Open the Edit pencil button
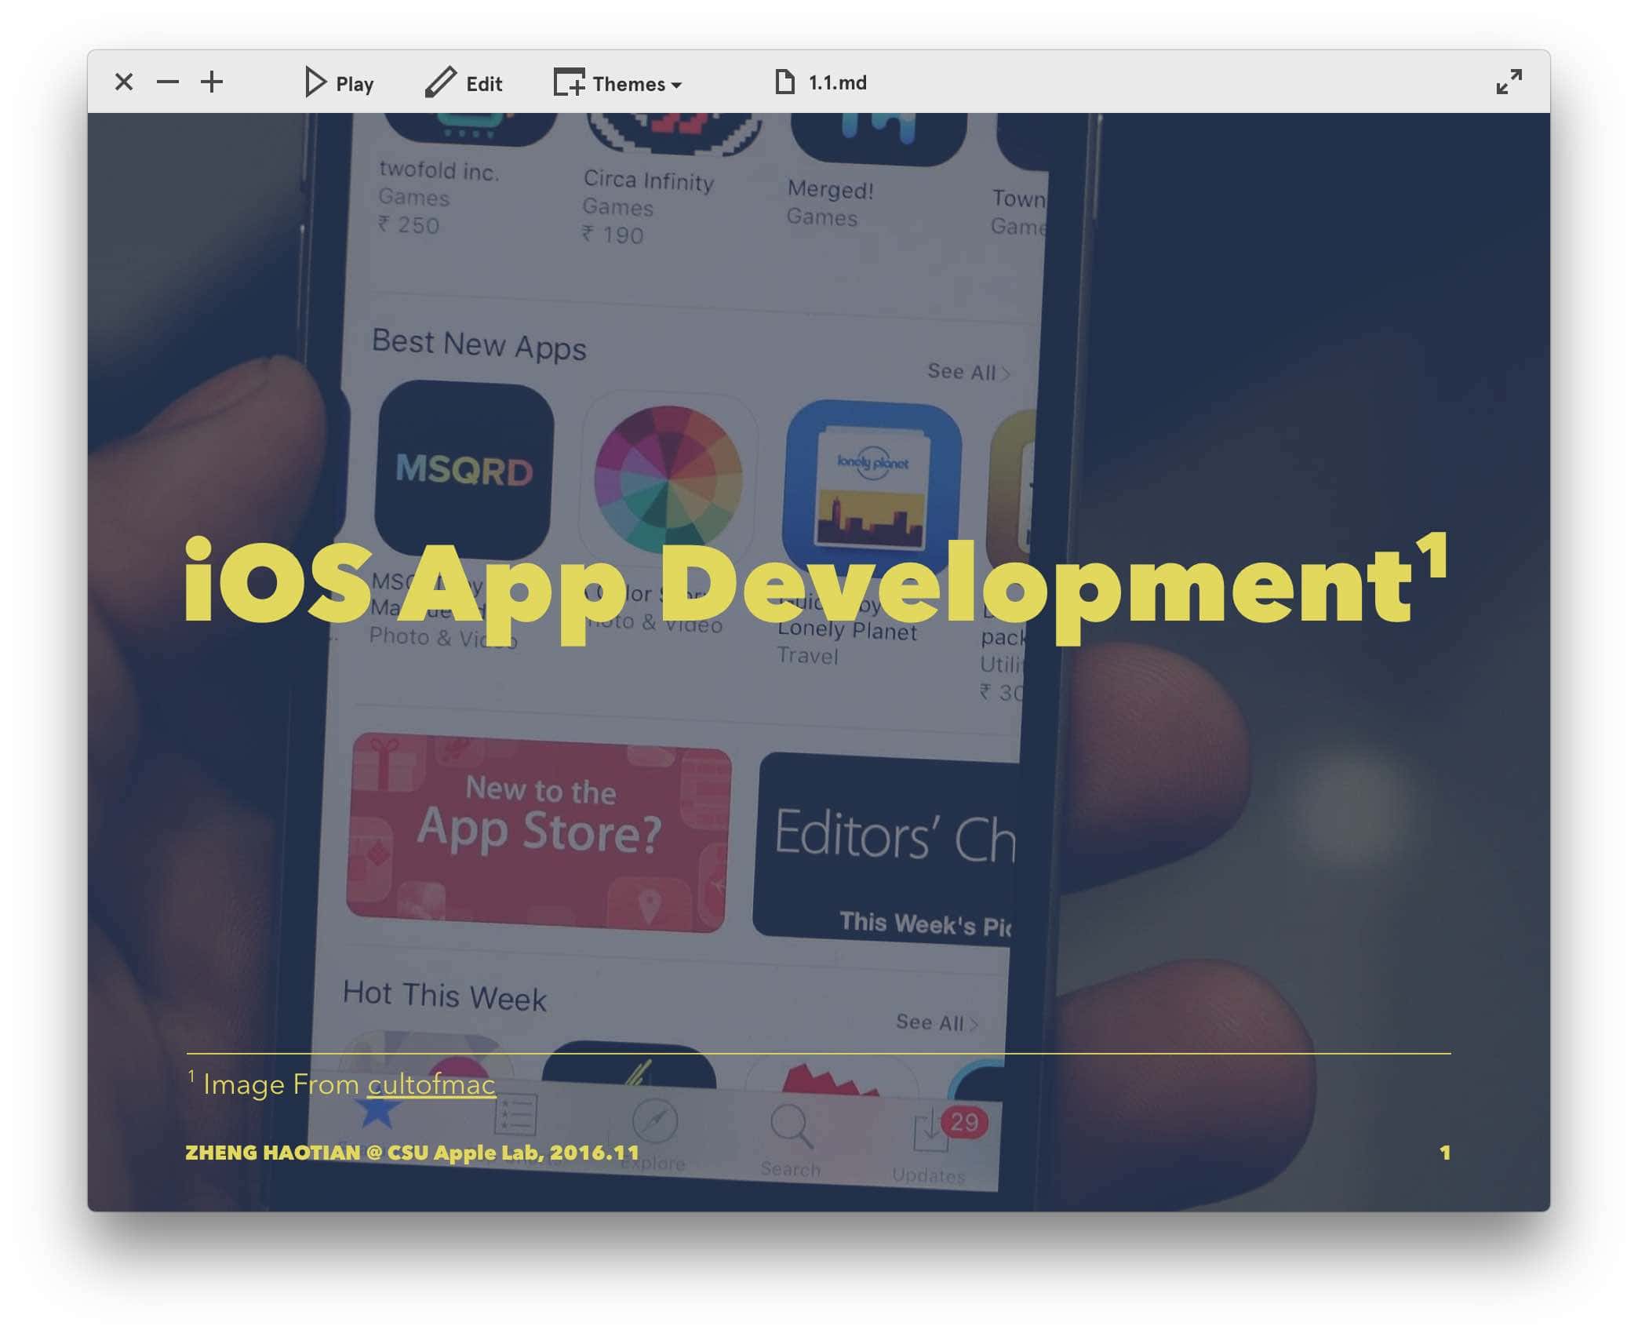The image size is (1638, 1337). coord(464,83)
